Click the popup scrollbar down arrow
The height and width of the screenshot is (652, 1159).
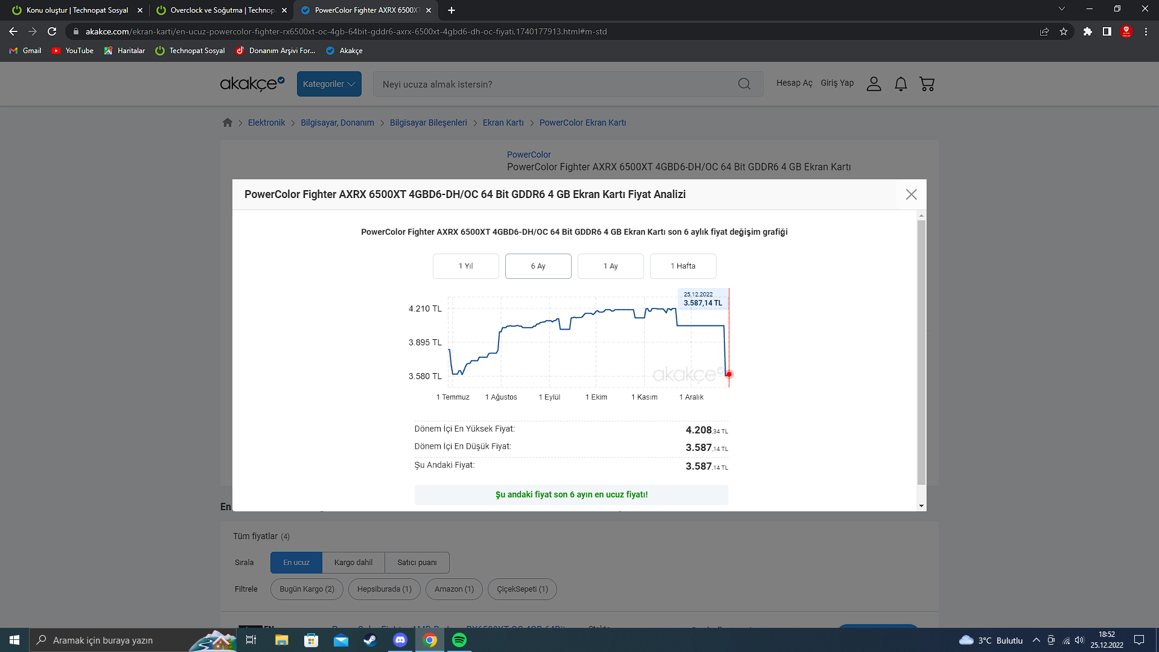click(x=921, y=506)
